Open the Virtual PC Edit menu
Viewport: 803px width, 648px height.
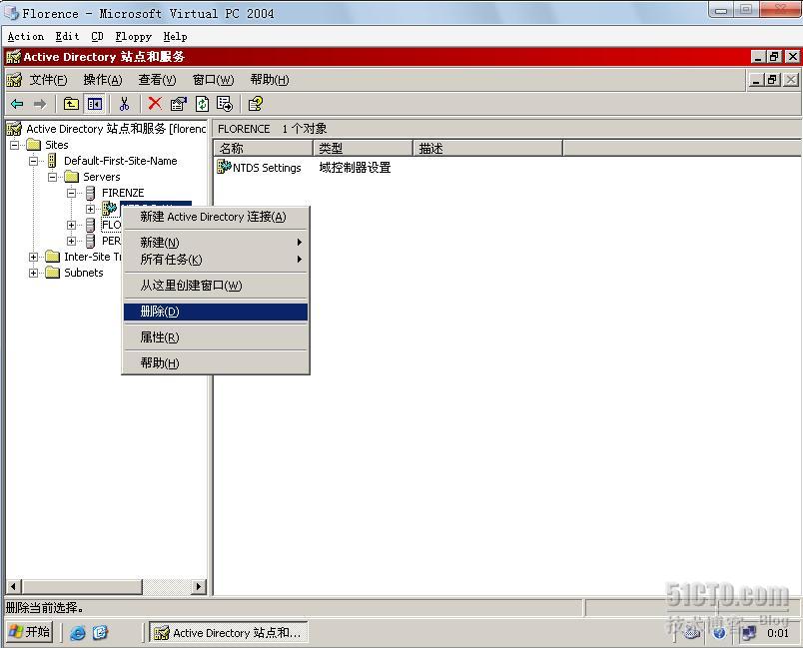click(x=67, y=36)
